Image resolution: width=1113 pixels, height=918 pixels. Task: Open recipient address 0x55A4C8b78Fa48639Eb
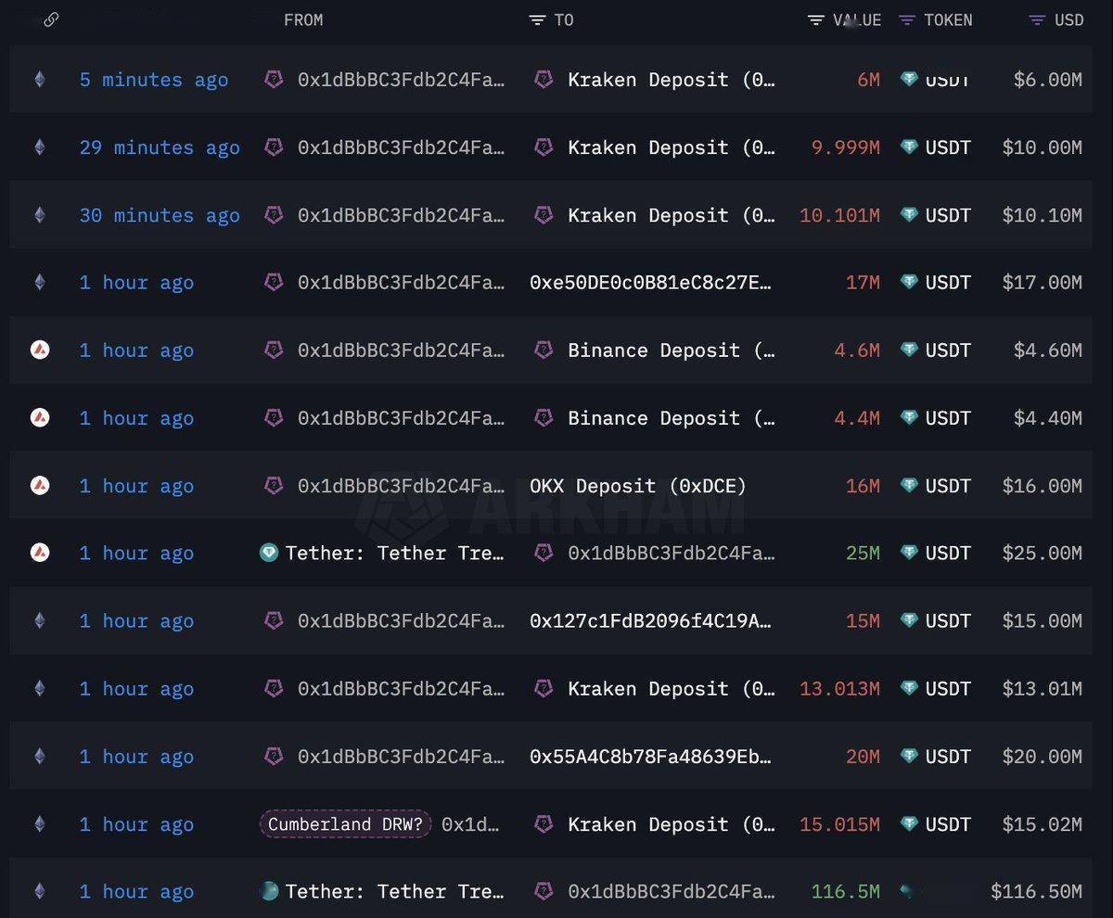651,756
